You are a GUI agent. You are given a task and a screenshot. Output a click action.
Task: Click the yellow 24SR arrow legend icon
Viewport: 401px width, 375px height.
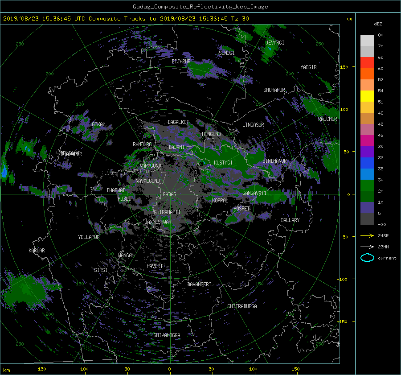tap(367, 235)
